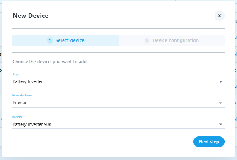This screenshot has height=160, width=237.
Task: Click the Battery Inverter type field
Action: [x=118, y=81]
